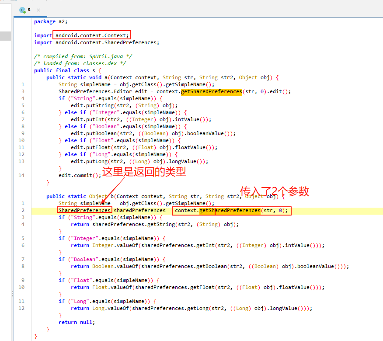Viewport: 383px width, 341px height.
Task: Click "sharedPreferences.getString" return call
Action: pyautogui.click(x=133, y=224)
